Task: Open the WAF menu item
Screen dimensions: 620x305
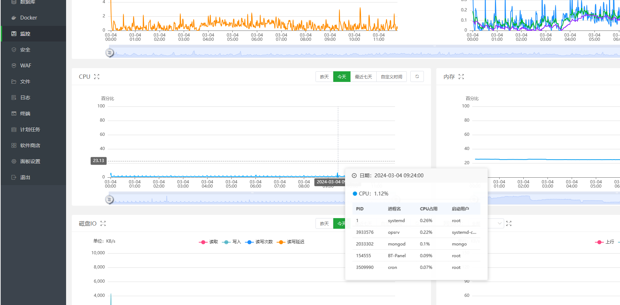Action: (x=33, y=66)
